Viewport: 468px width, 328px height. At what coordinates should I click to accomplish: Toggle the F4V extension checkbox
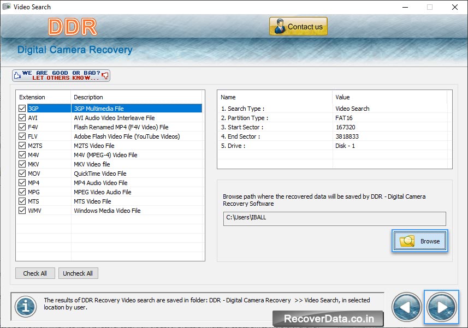pyautogui.click(x=22, y=127)
